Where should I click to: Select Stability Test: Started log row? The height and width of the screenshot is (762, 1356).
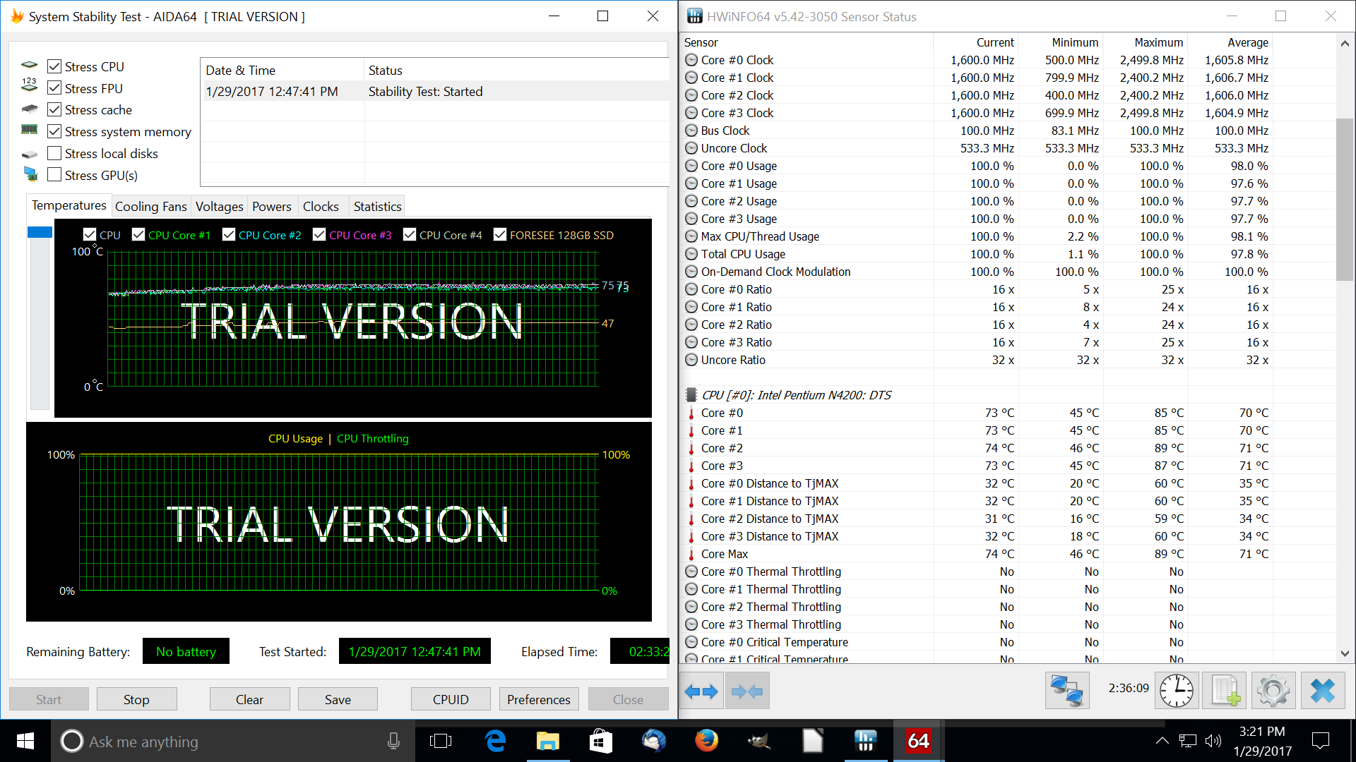(x=435, y=91)
